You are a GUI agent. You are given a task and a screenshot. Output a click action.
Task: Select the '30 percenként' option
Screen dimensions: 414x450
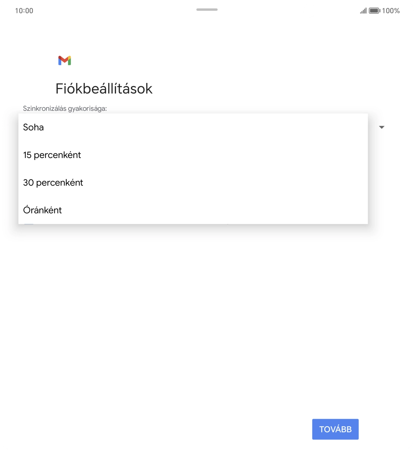(53, 183)
